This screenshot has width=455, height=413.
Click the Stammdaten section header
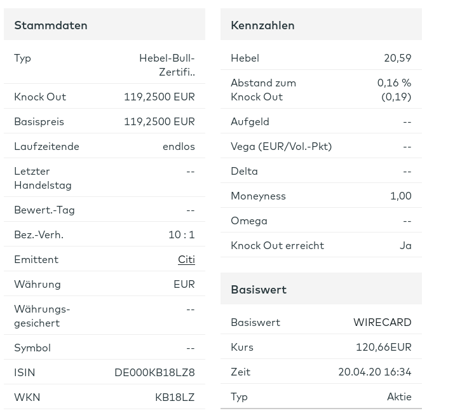(x=51, y=25)
